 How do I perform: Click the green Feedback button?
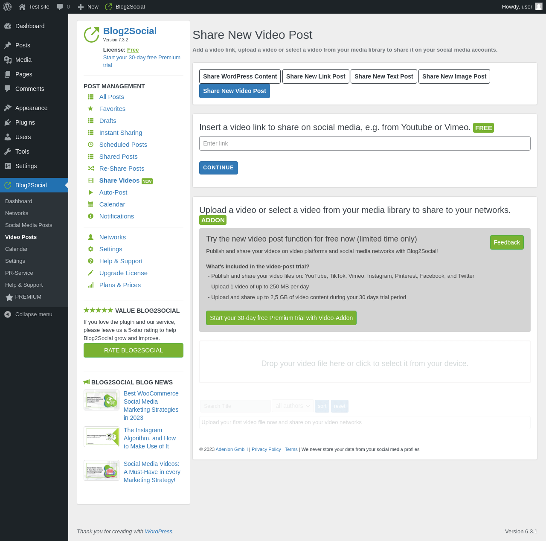coord(507,242)
